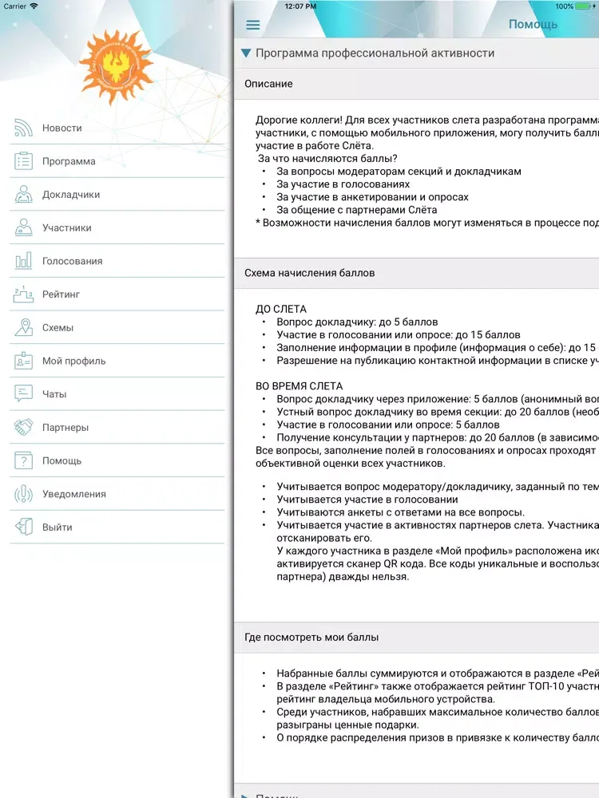
Task: Click Выйти to log out
Action: [117, 527]
